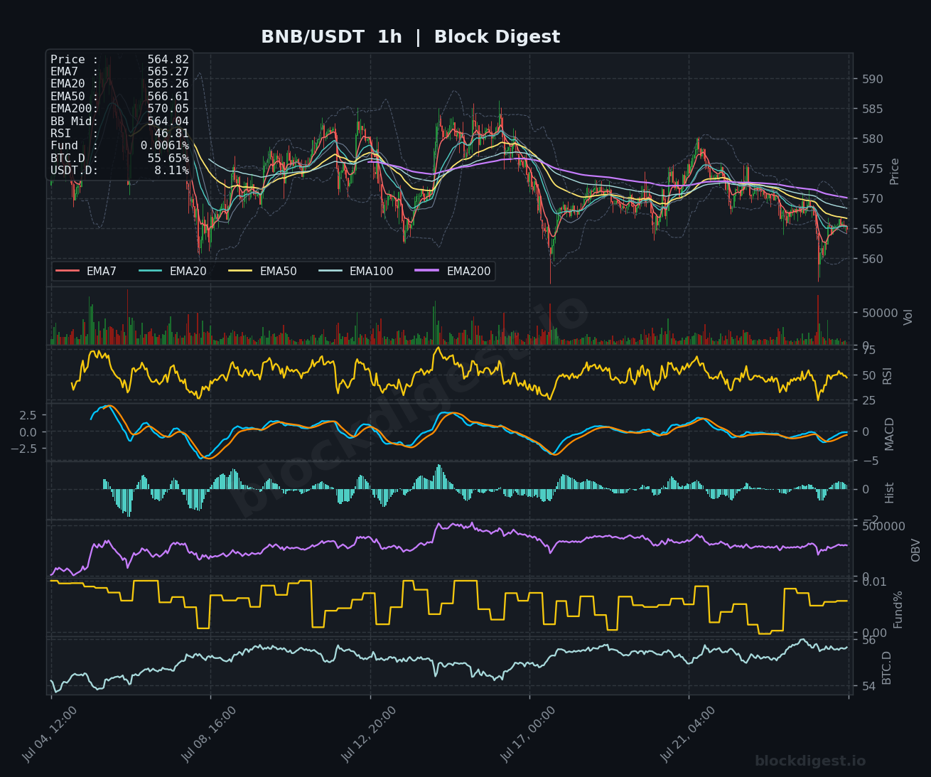This screenshot has height=777, width=931.
Task: Click the rotated Hist axis title
Action: pos(889,493)
